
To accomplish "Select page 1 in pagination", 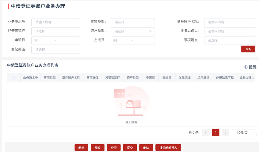I will click(216, 133).
